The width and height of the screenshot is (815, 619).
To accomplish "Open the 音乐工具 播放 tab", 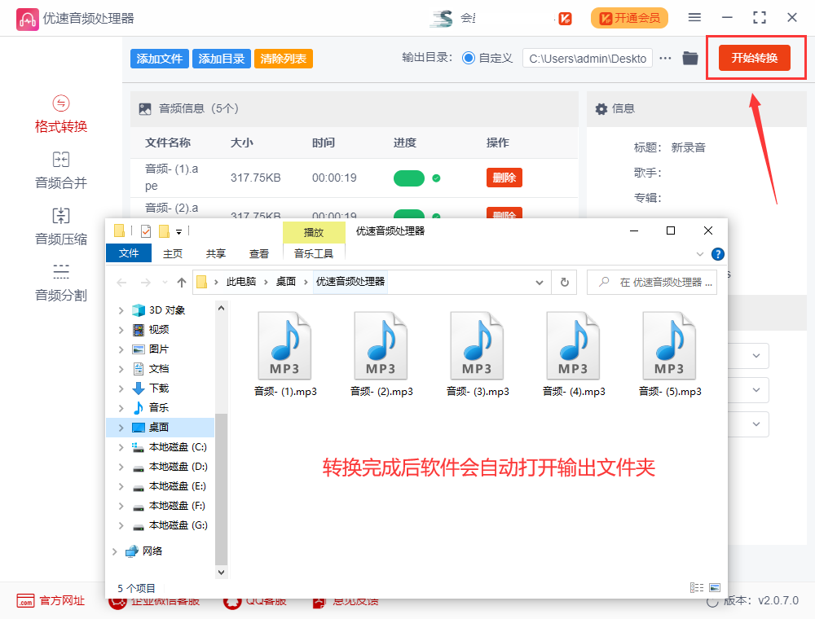I will 315,231.
